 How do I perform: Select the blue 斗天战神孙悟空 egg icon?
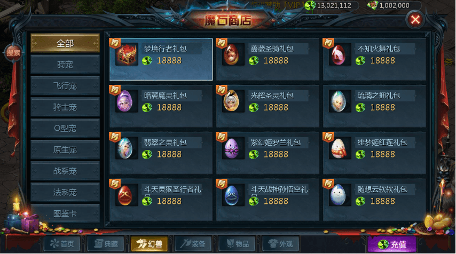(232, 195)
